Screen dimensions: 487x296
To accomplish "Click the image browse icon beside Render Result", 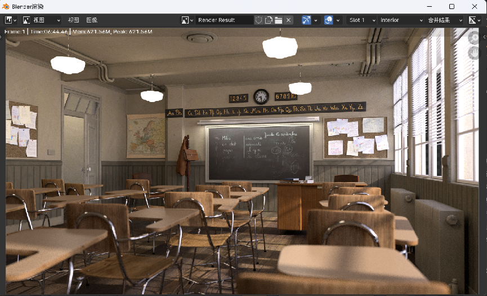I will coord(187,20).
